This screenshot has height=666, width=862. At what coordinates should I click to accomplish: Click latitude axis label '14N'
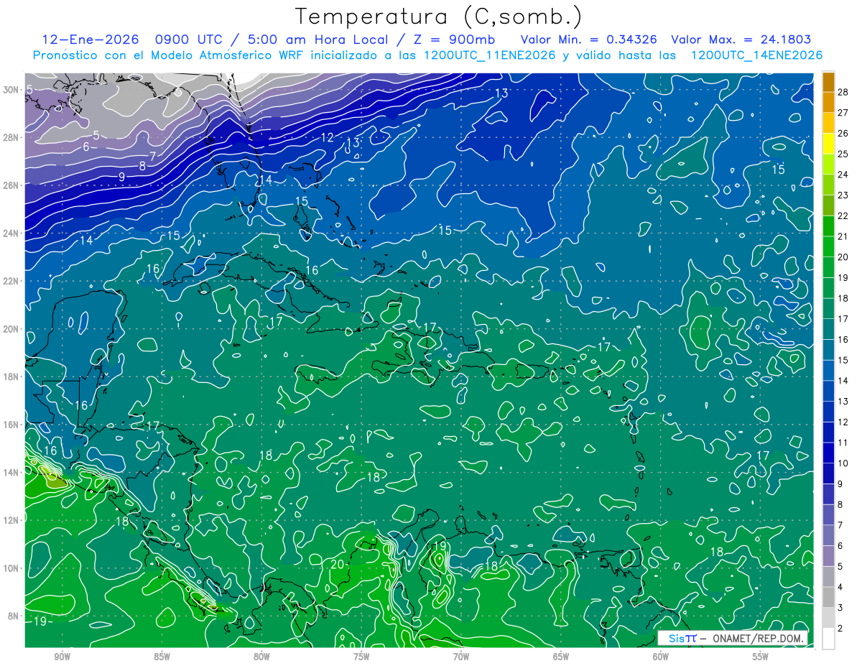[x=11, y=473]
